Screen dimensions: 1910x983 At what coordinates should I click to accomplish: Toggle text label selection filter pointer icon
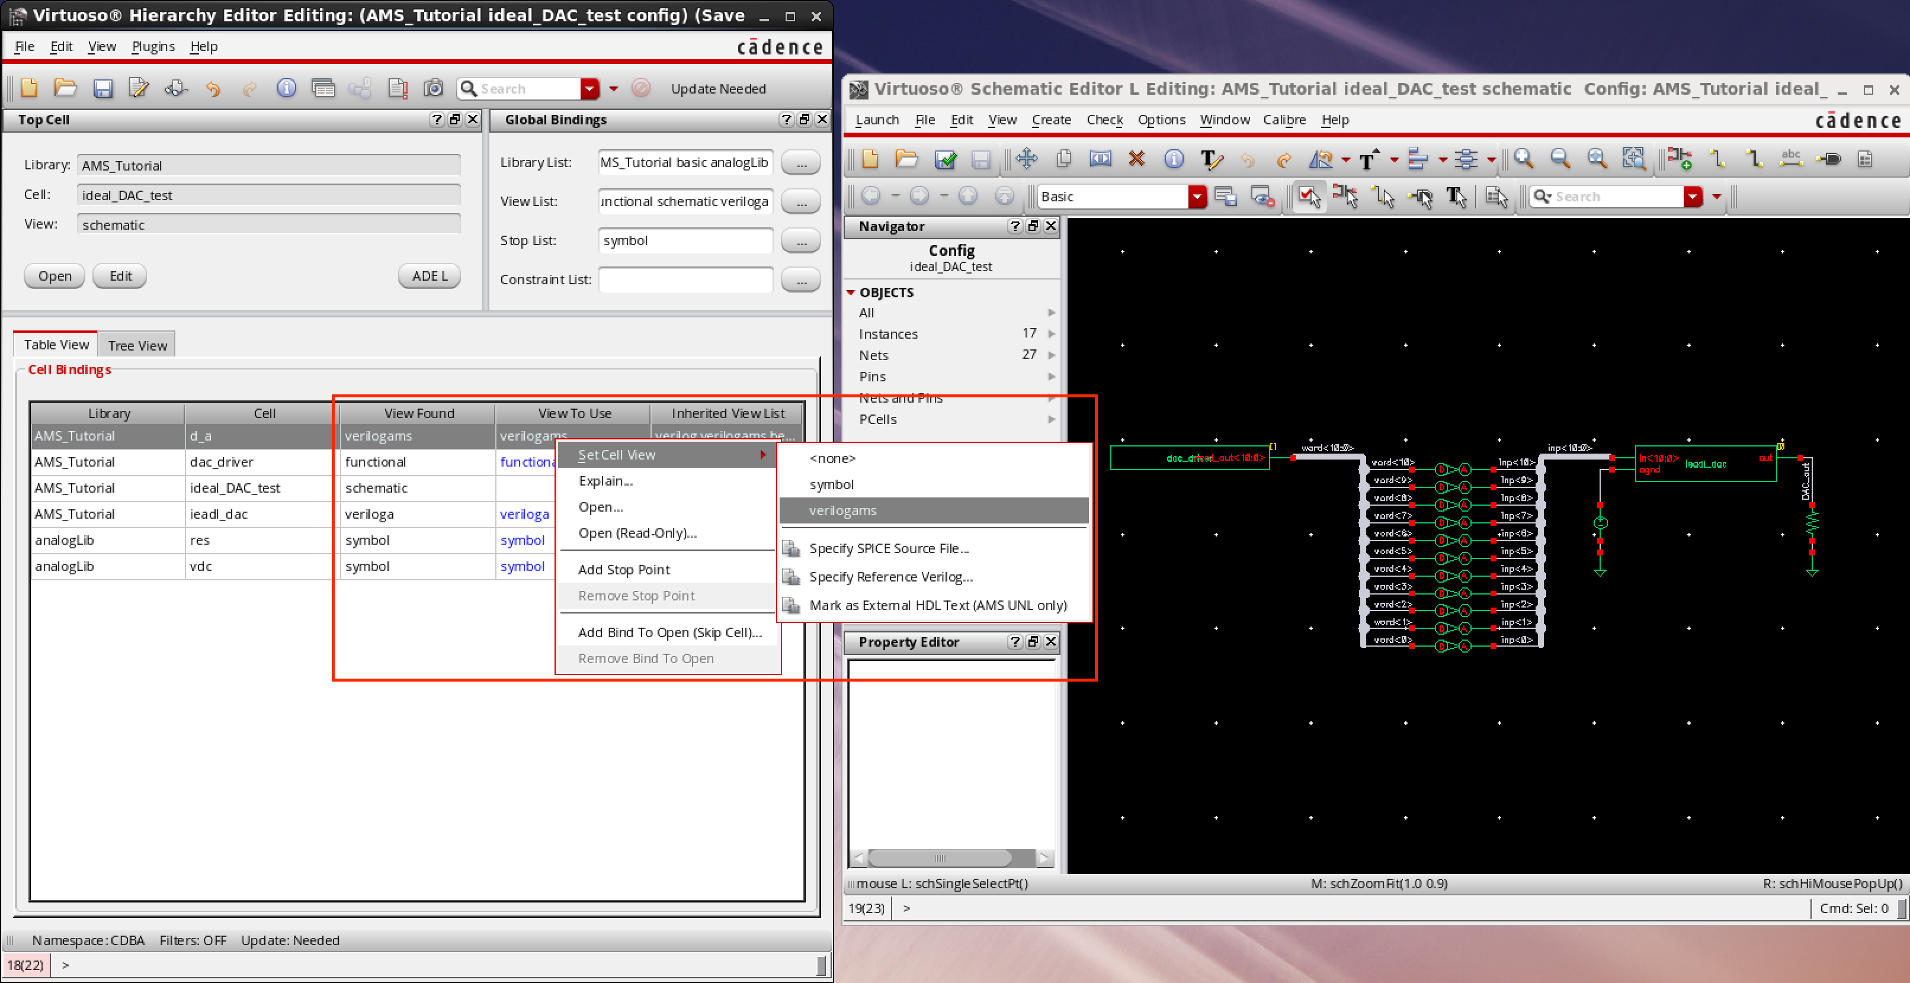pyautogui.click(x=1456, y=197)
